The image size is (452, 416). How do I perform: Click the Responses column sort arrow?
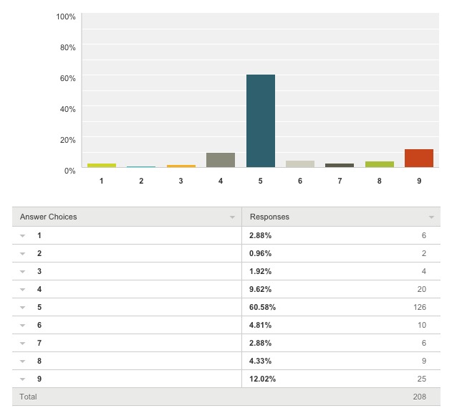[x=431, y=217]
